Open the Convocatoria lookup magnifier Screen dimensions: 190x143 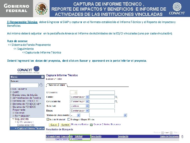coord(116,101)
